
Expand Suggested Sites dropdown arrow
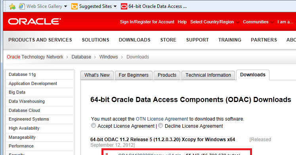click(x=115, y=6)
